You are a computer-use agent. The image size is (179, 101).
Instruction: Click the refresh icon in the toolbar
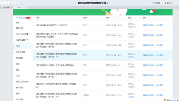pyautogui.click(x=11, y=3)
